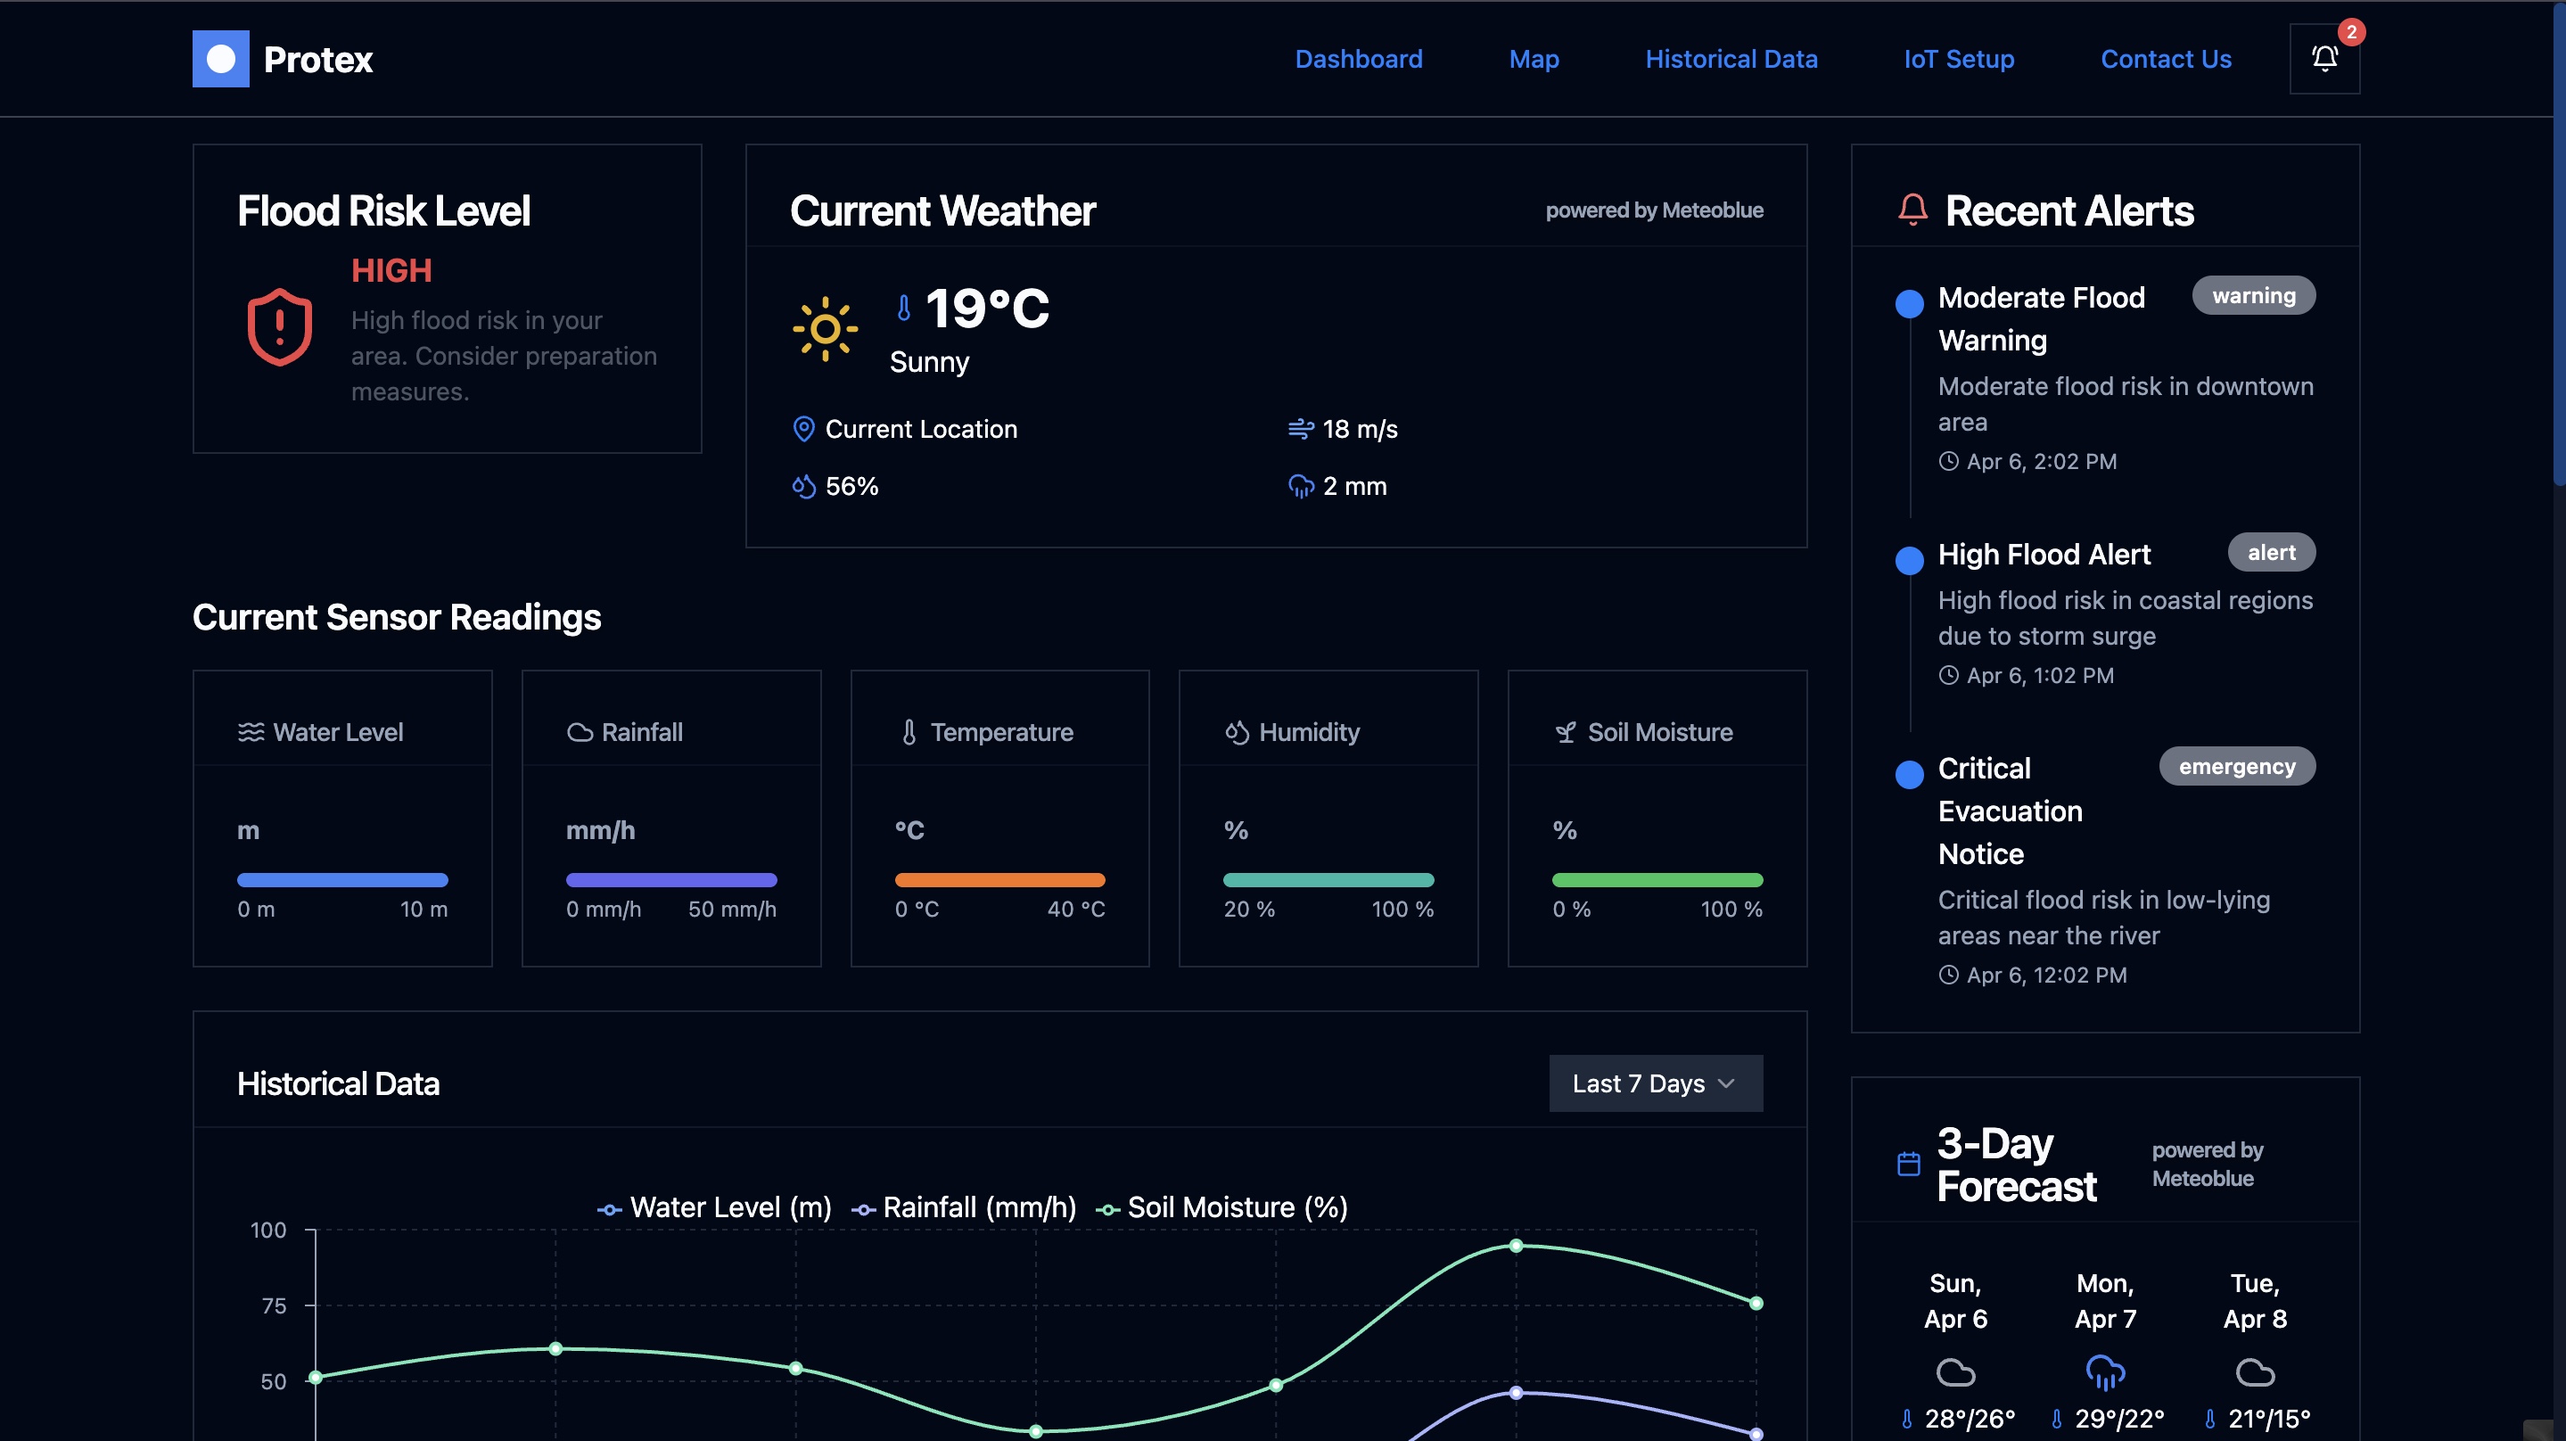
Task: Click the sunny weather sun icon
Action: click(x=824, y=328)
